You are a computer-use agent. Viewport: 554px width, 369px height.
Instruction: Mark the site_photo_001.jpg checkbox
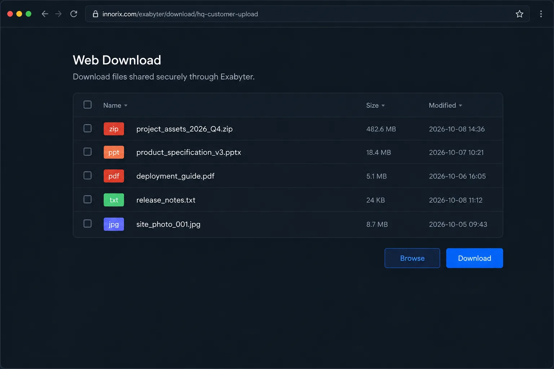pyautogui.click(x=88, y=224)
